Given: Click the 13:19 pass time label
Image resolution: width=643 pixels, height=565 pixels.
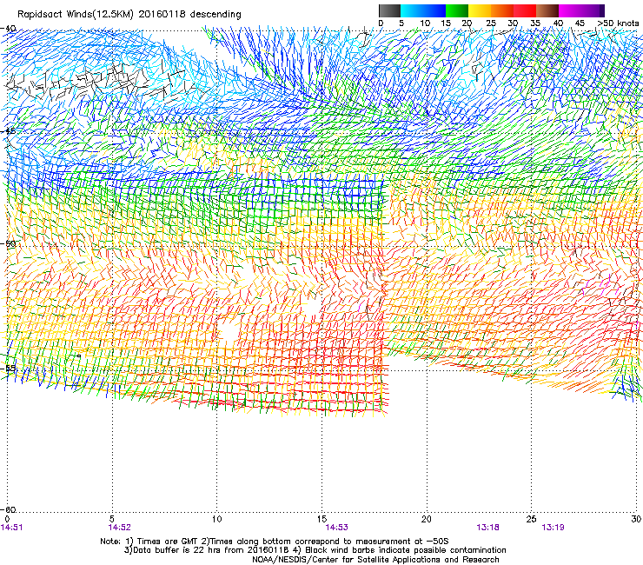Looking at the screenshot, I should [x=553, y=528].
